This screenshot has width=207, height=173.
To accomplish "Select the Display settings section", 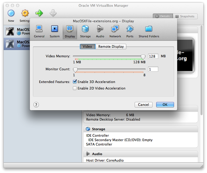I will [x=70, y=31].
